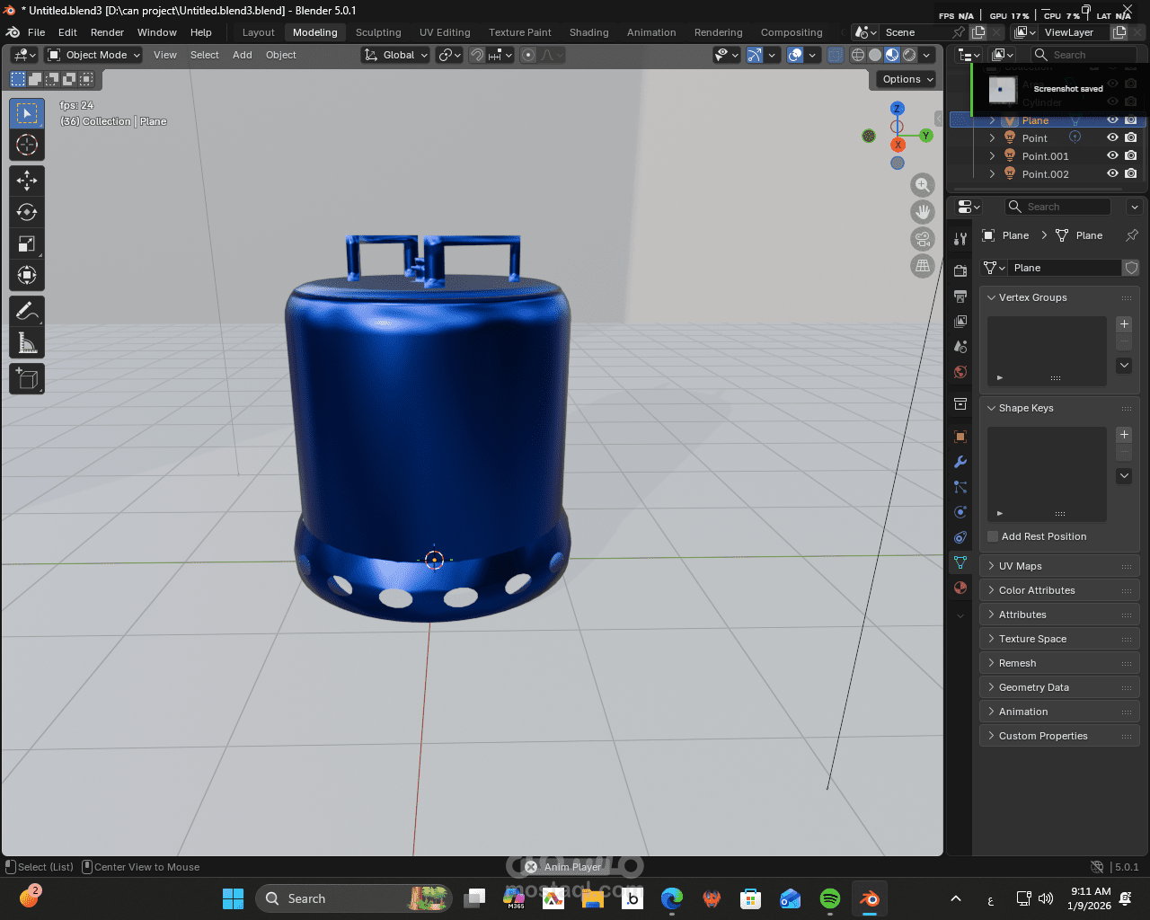Open the Object properties tab
The height and width of the screenshot is (920, 1150).
pos(960,437)
